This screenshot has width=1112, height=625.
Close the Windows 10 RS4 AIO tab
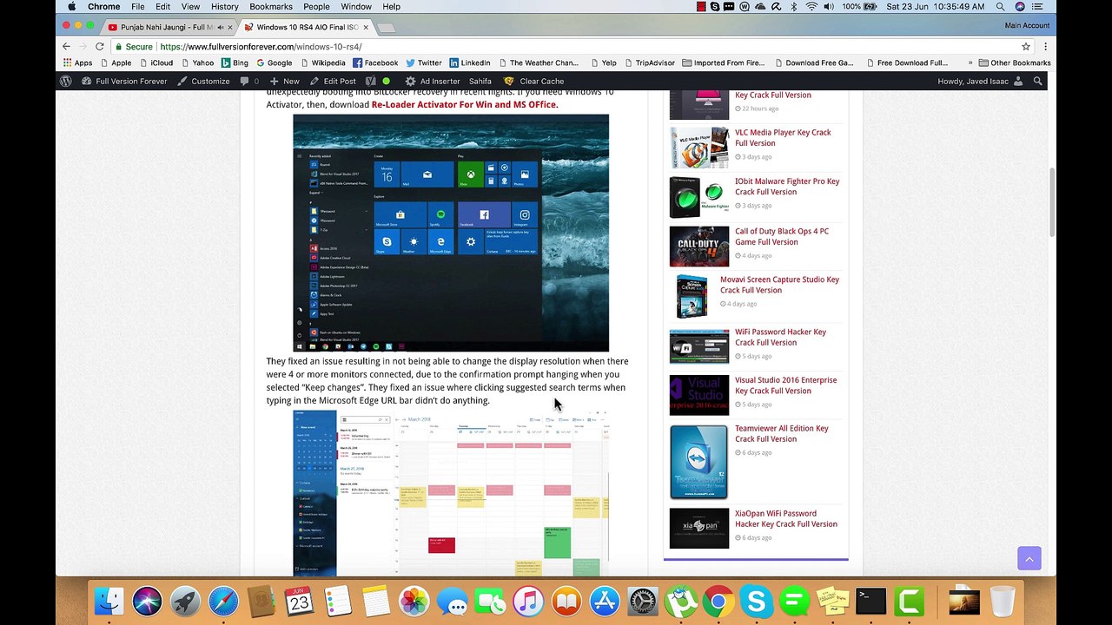(366, 27)
